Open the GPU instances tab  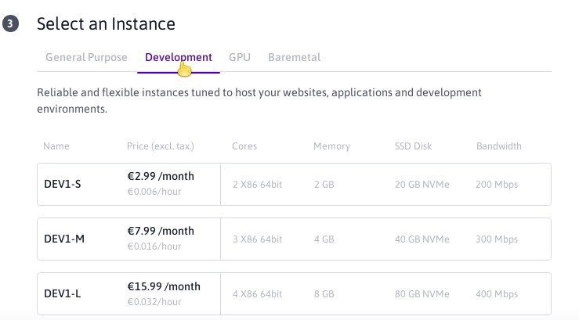[x=240, y=57]
